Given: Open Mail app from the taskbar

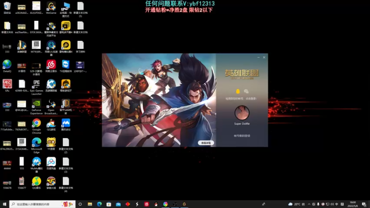Looking at the screenshot, I should (x=118, y=204).
